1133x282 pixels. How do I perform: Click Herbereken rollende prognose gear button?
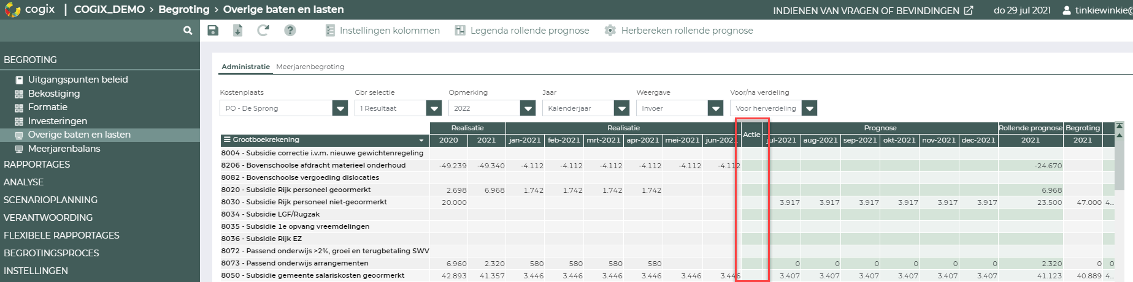(679, 31)
